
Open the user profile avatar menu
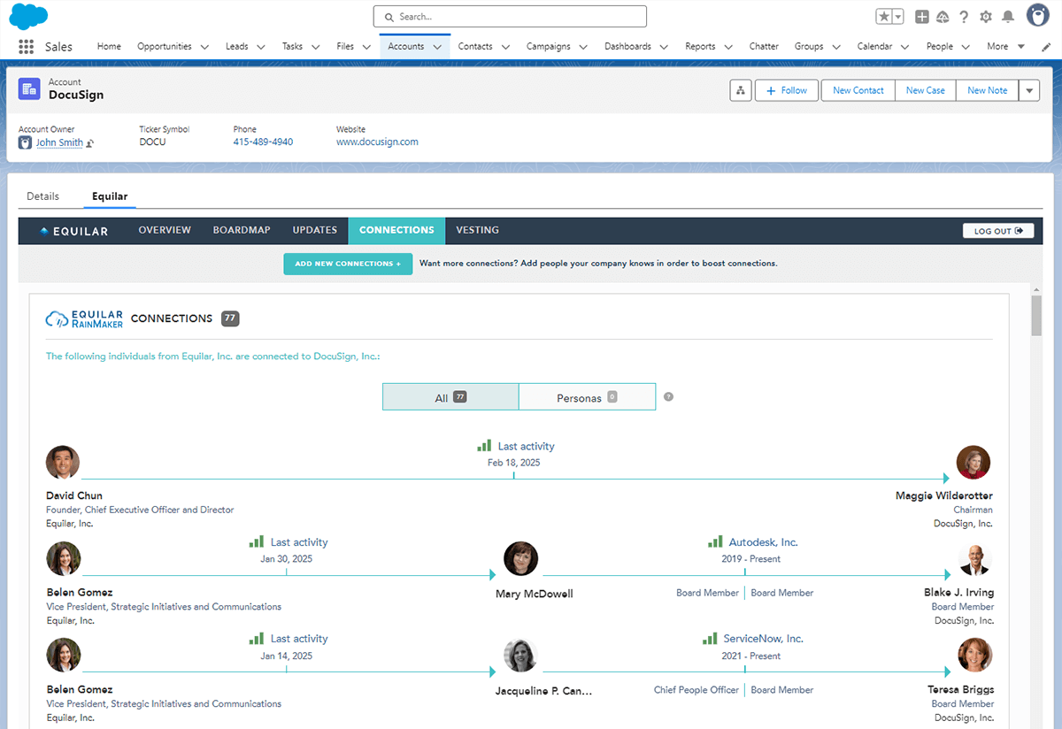click(1037, 15)
